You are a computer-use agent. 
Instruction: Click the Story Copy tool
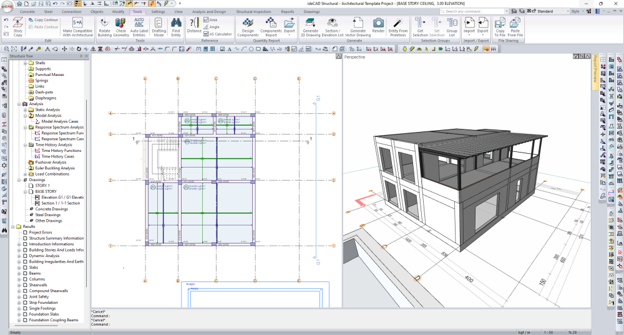[x=17, y=27]
